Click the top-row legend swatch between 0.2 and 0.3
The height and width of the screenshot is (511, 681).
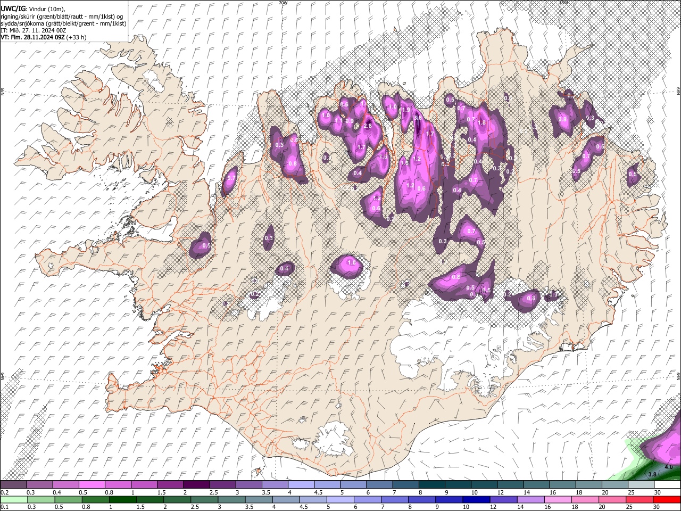click(x=13, y=484)
